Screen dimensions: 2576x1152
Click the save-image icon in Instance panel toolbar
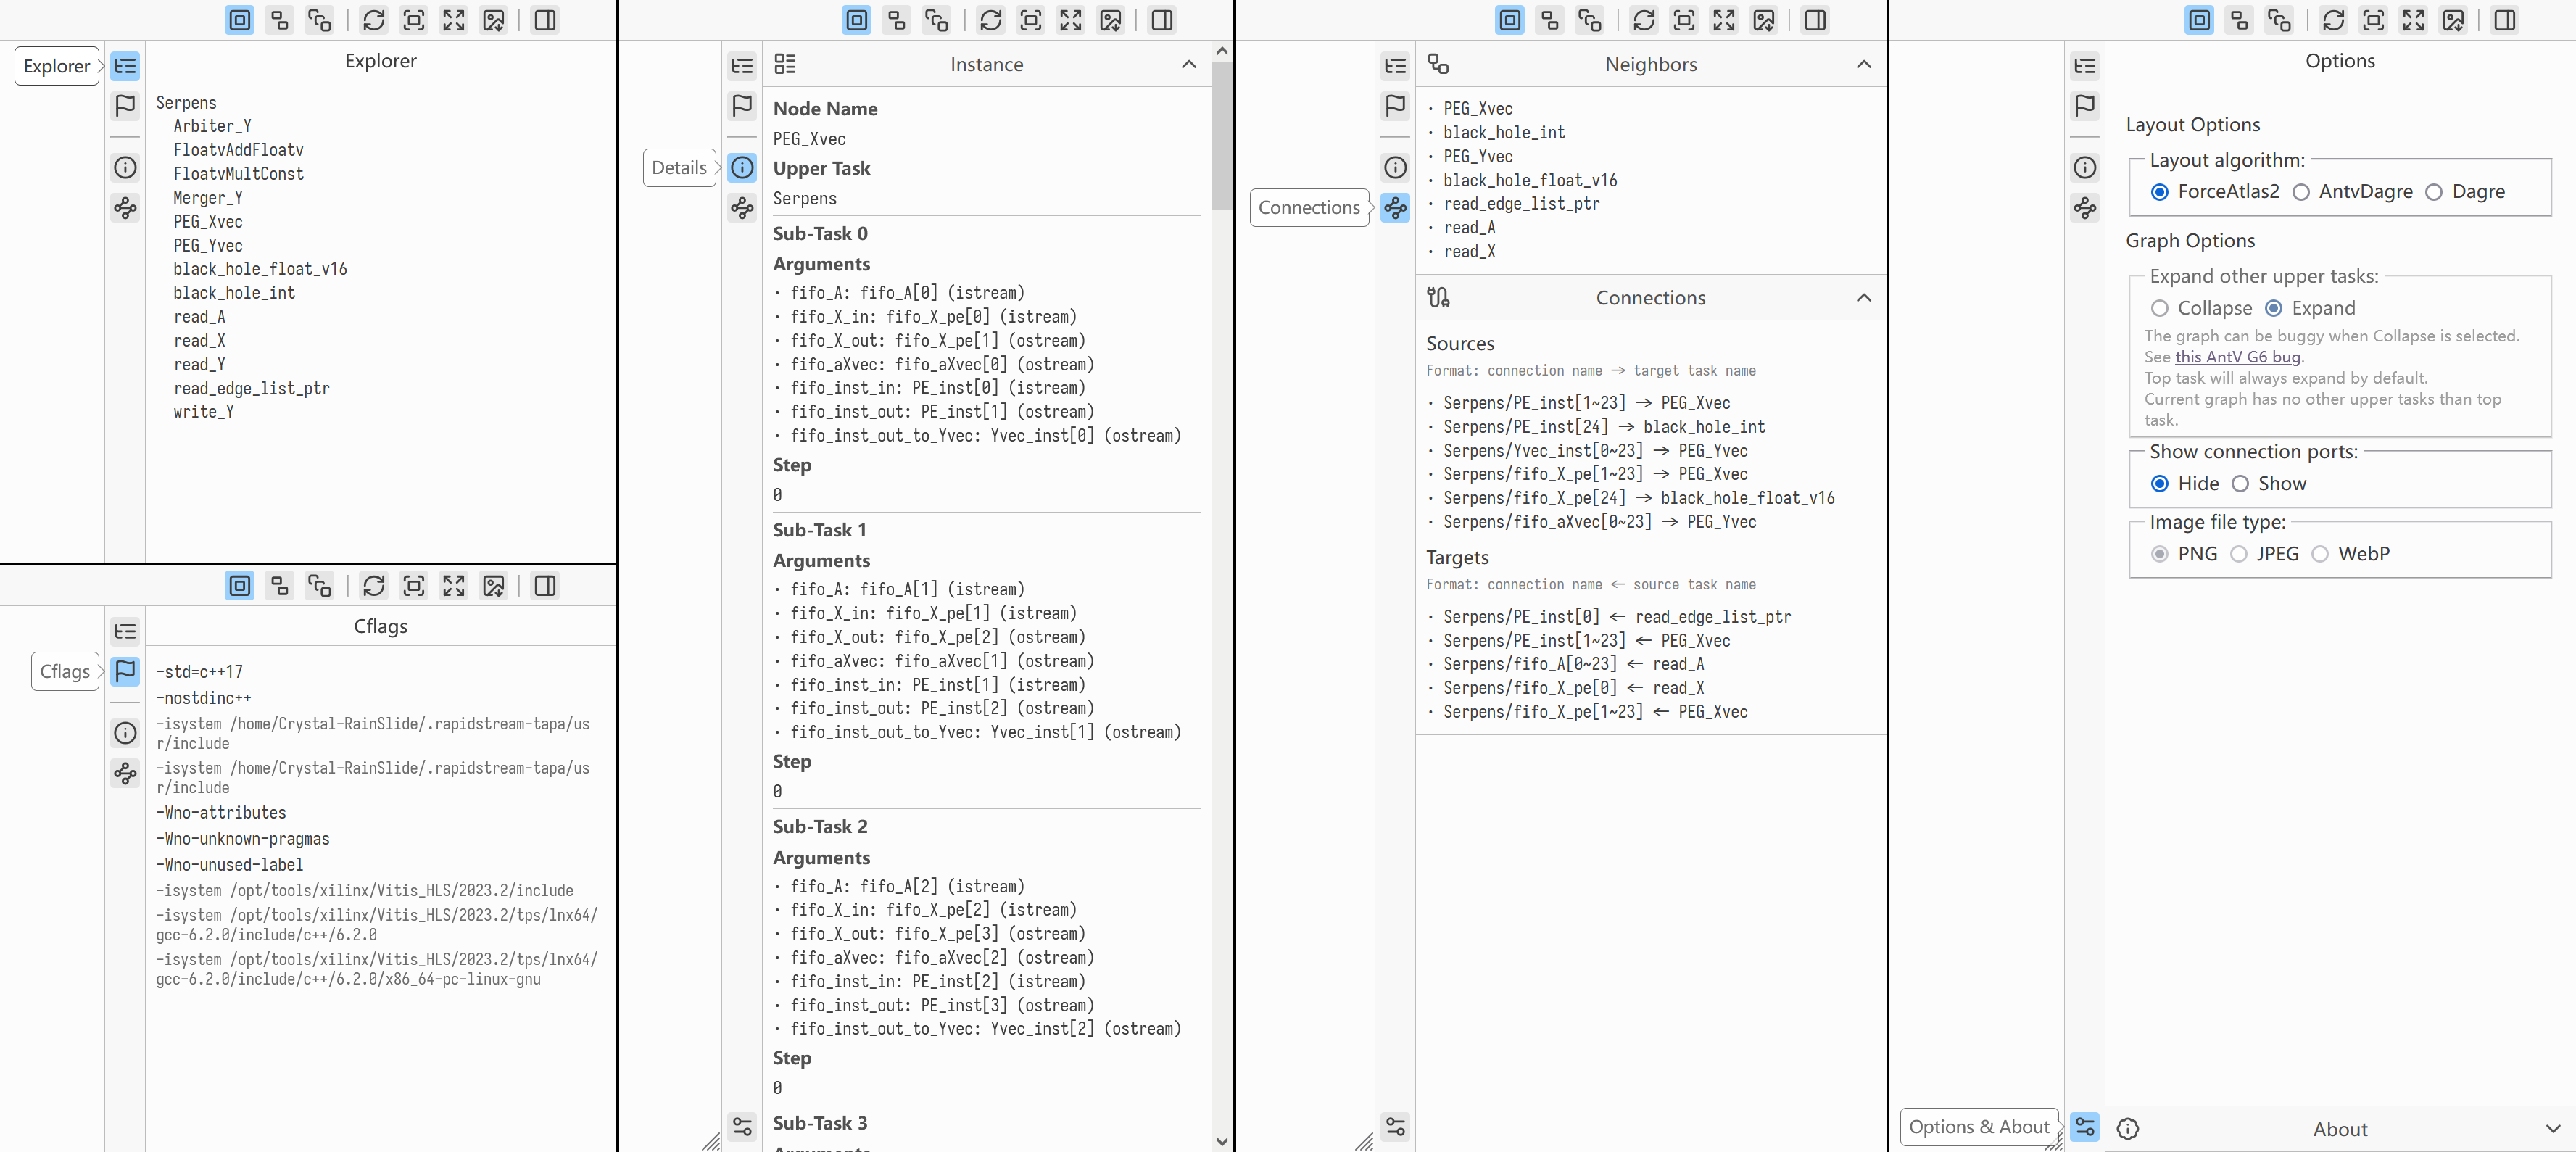pyautogui.click(x=1111, y=20)
